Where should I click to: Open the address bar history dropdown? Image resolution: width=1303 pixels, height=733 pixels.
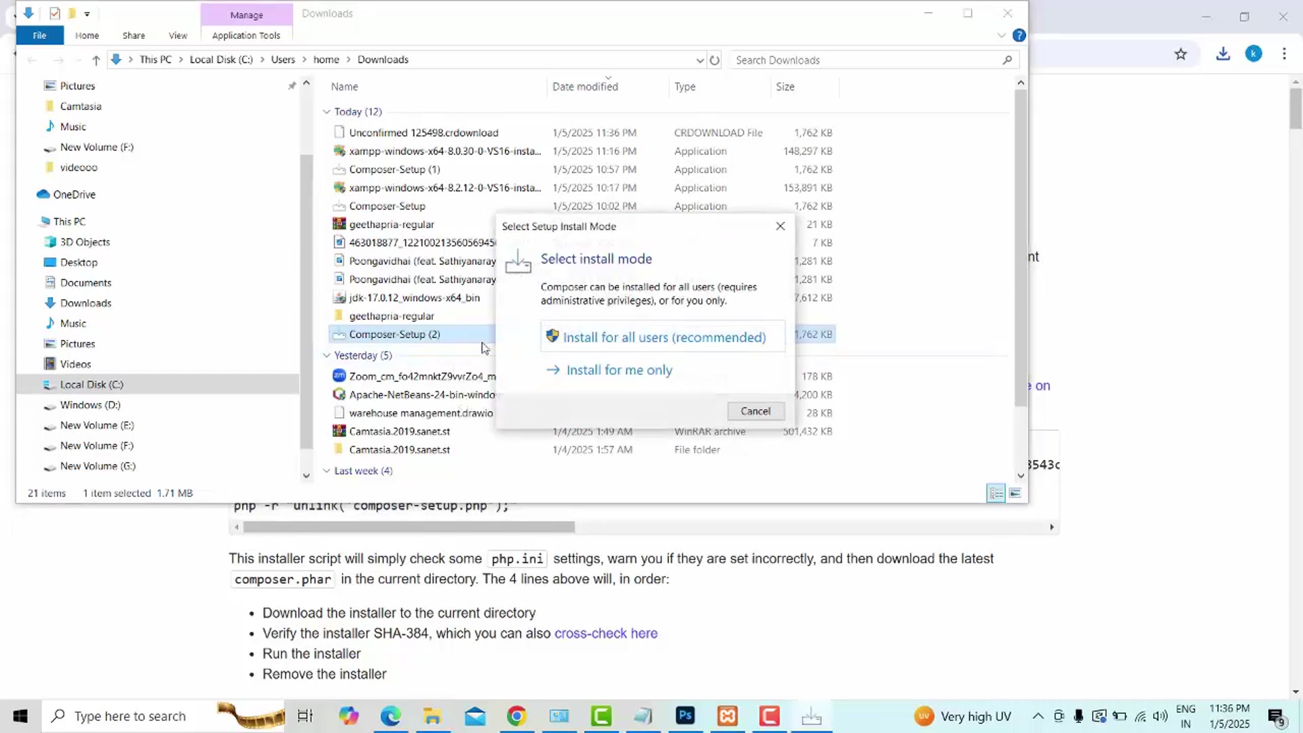(x=700, y=60)
